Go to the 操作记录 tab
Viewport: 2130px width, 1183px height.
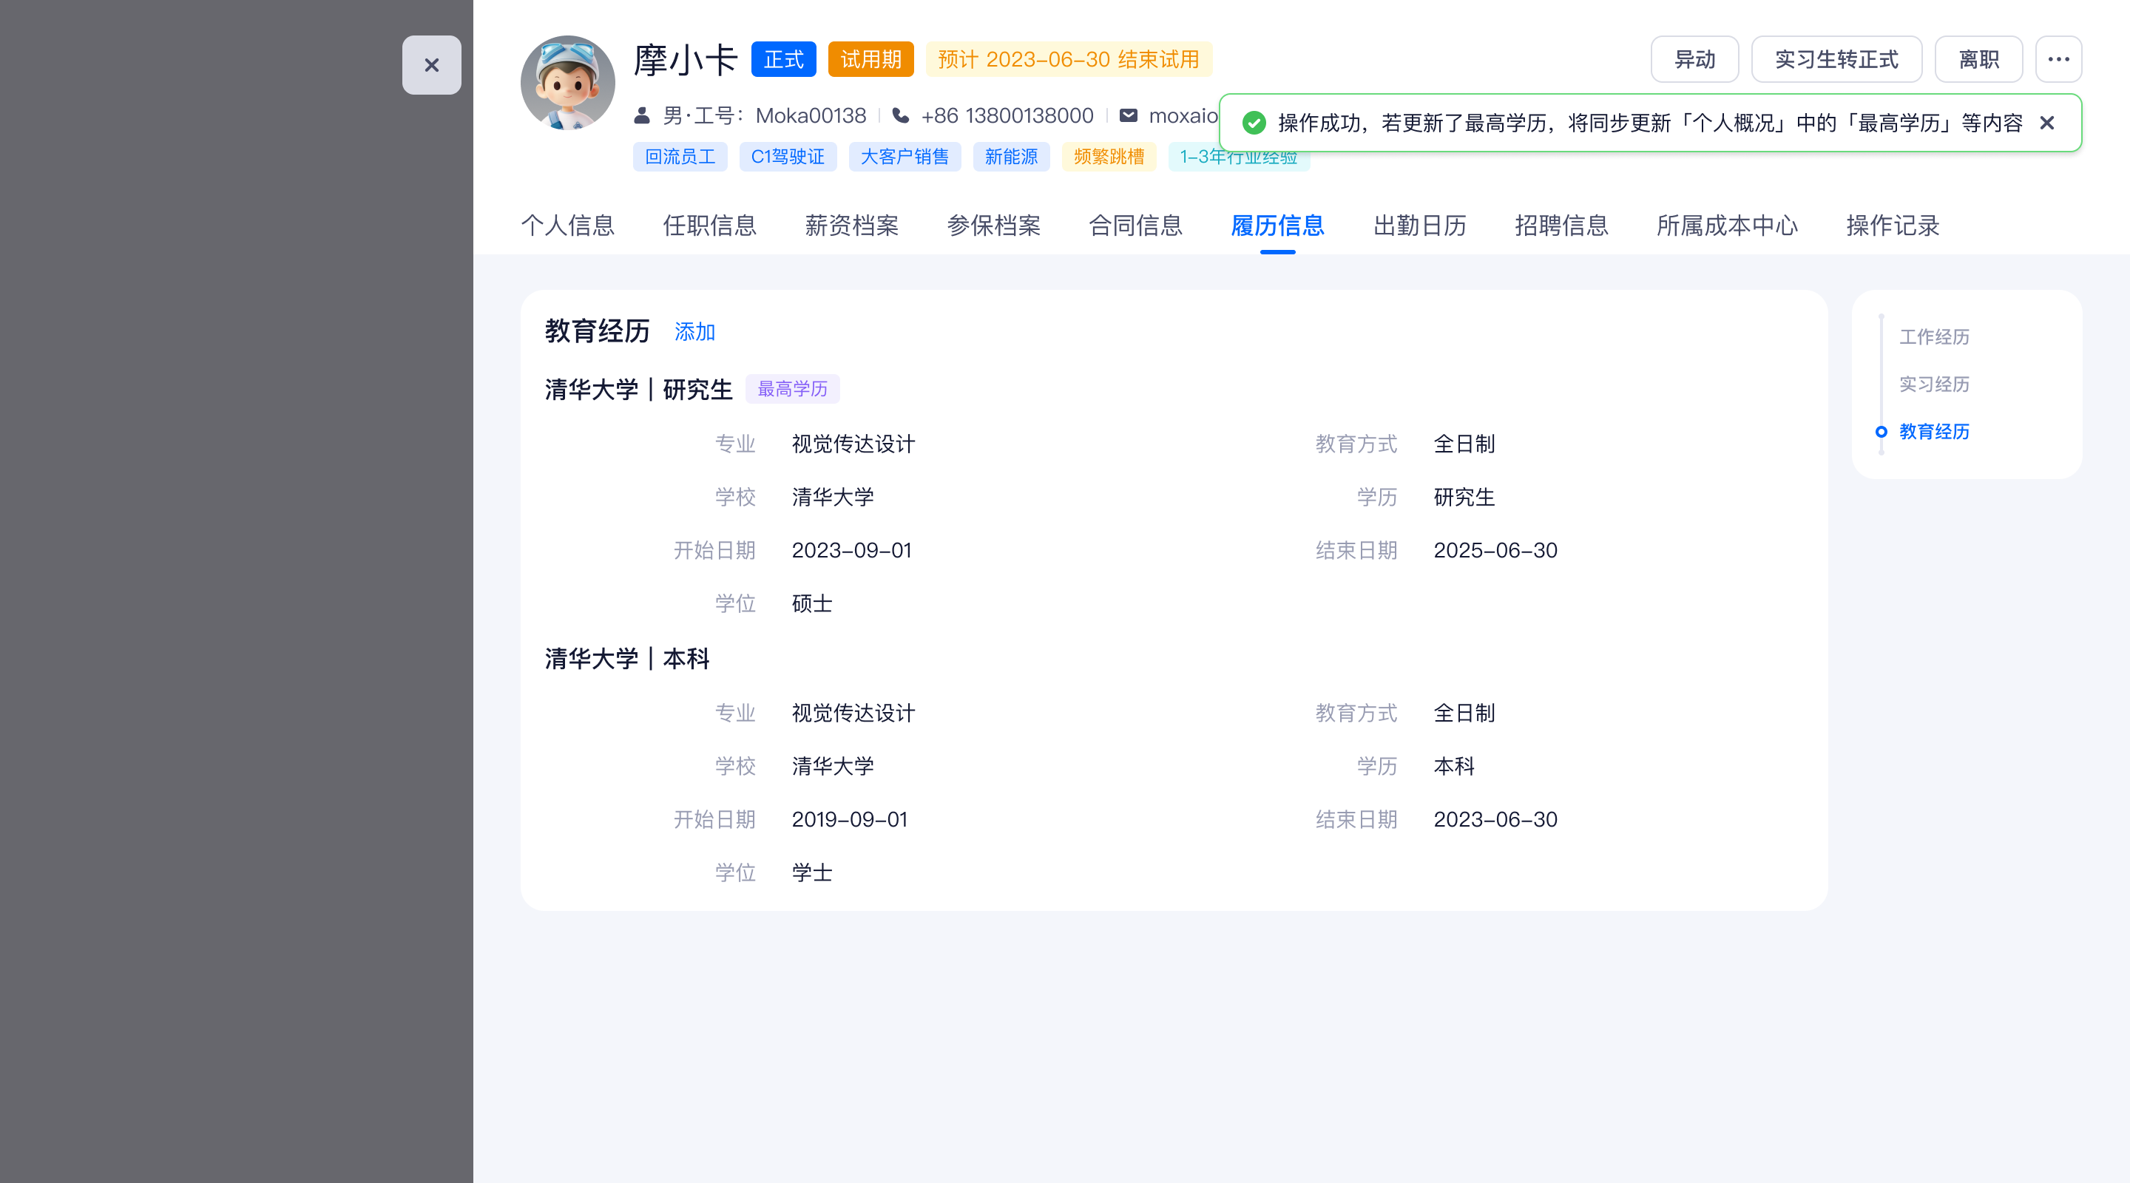coord(1892,226)
